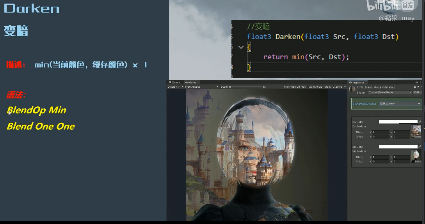Click the BlendModeChoose label
The height and width of the screenshot is (224, 425).
(364, 104)
